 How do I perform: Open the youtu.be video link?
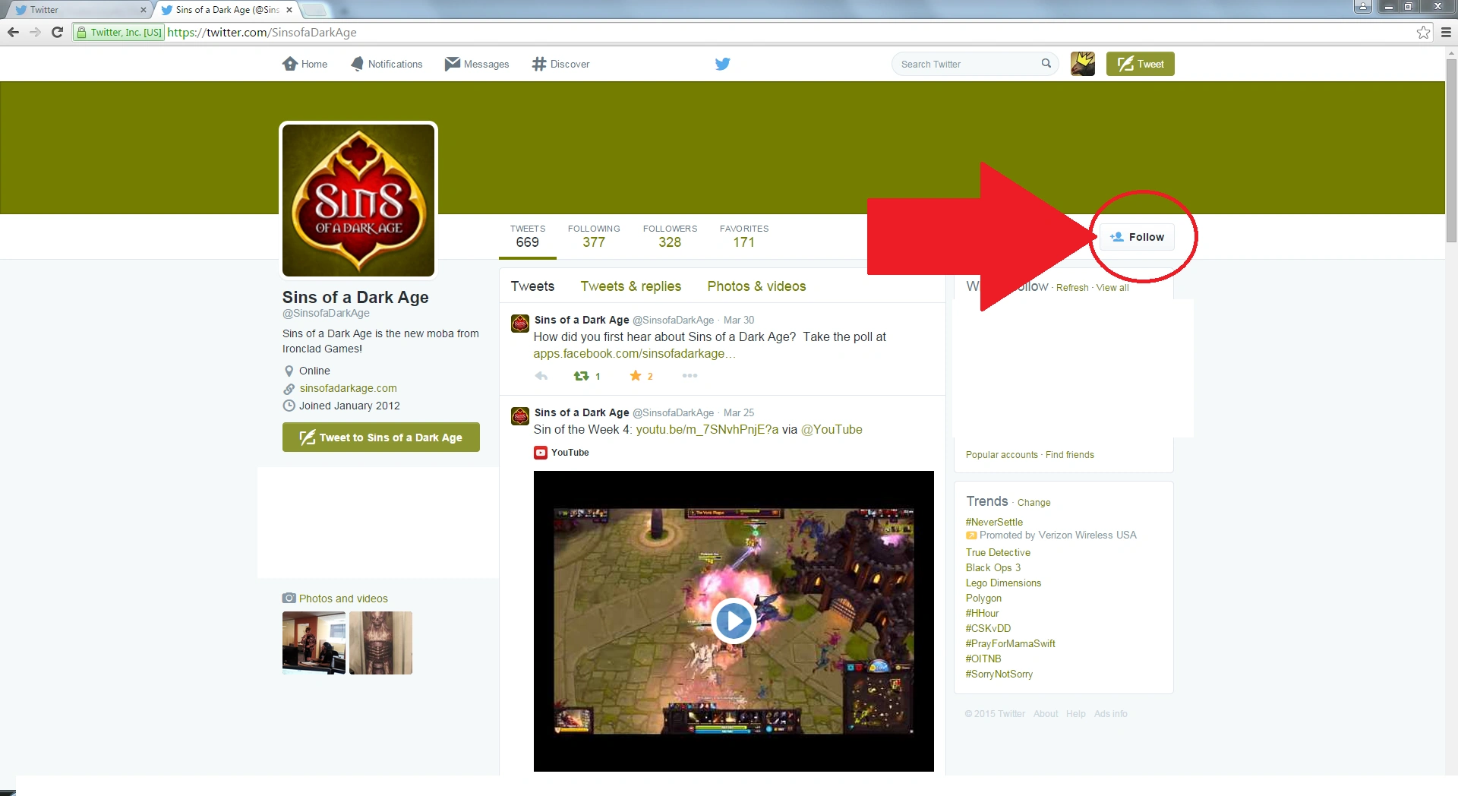click(x=707, y=430)
